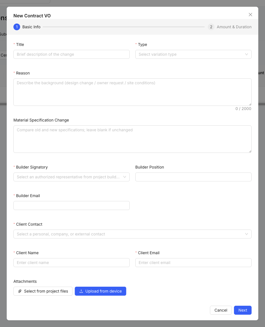Focus the Builder Email field
This screenshot has width=265, height=327.
(72, 205)
